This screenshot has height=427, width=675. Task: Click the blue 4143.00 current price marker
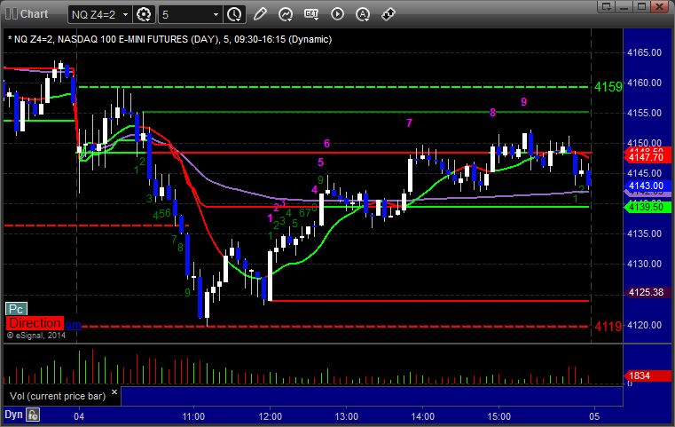pyautogui.click(x=648, y=186)
